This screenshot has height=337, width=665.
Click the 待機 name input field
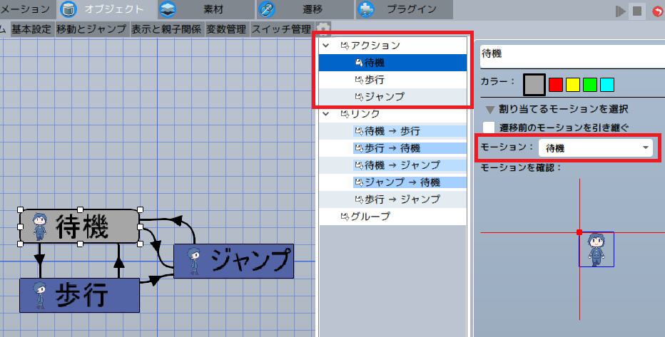pos(572,55)
